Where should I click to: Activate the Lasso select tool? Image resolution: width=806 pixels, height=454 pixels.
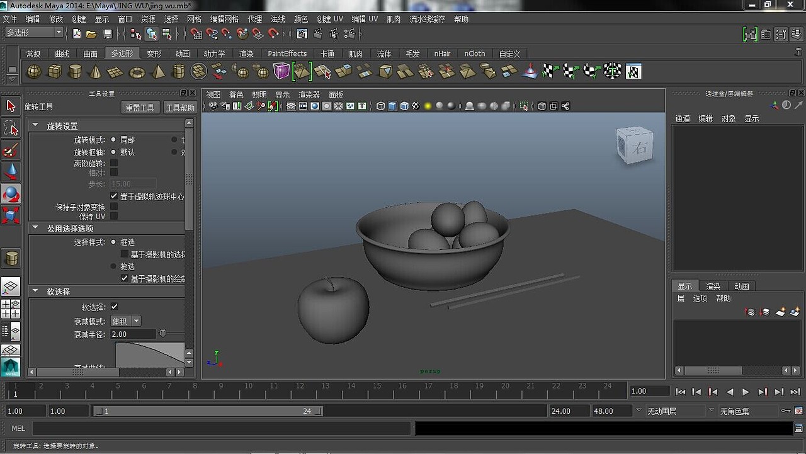coord(11,128)
